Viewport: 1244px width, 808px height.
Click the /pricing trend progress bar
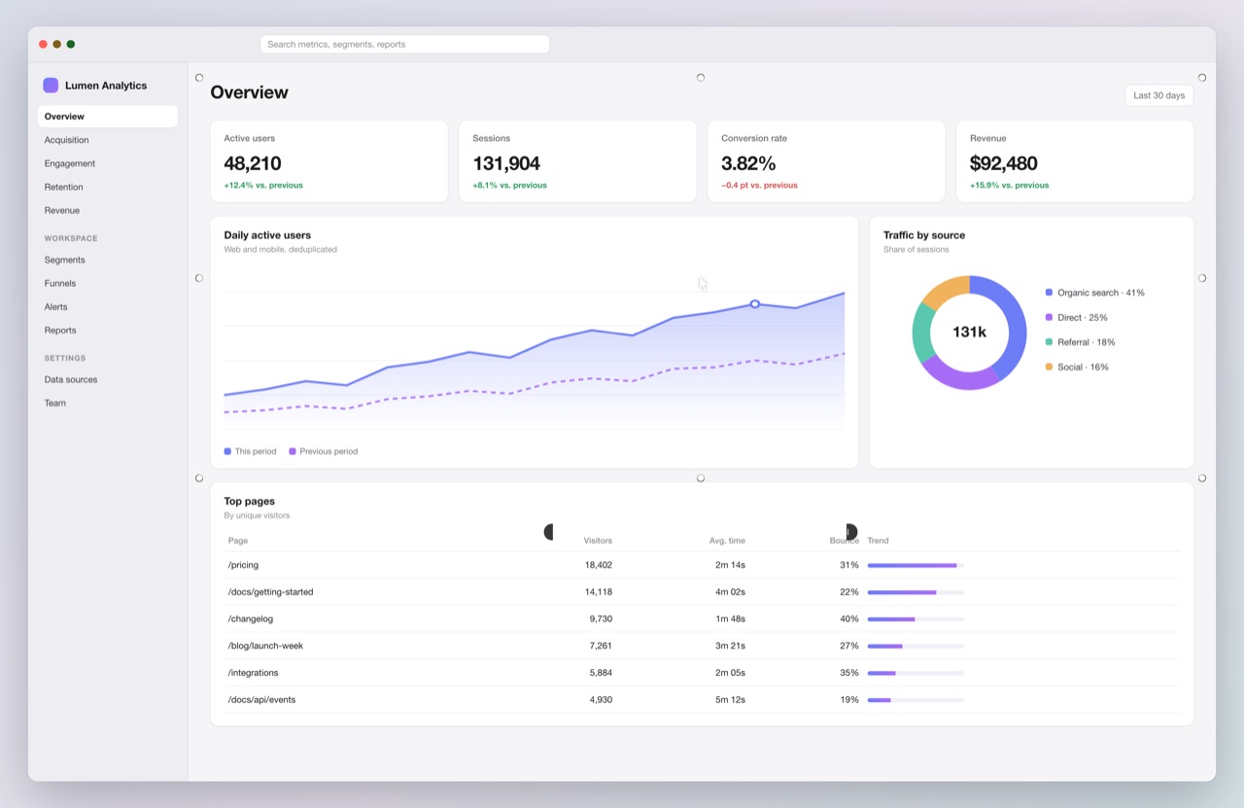tap(916, 565)
